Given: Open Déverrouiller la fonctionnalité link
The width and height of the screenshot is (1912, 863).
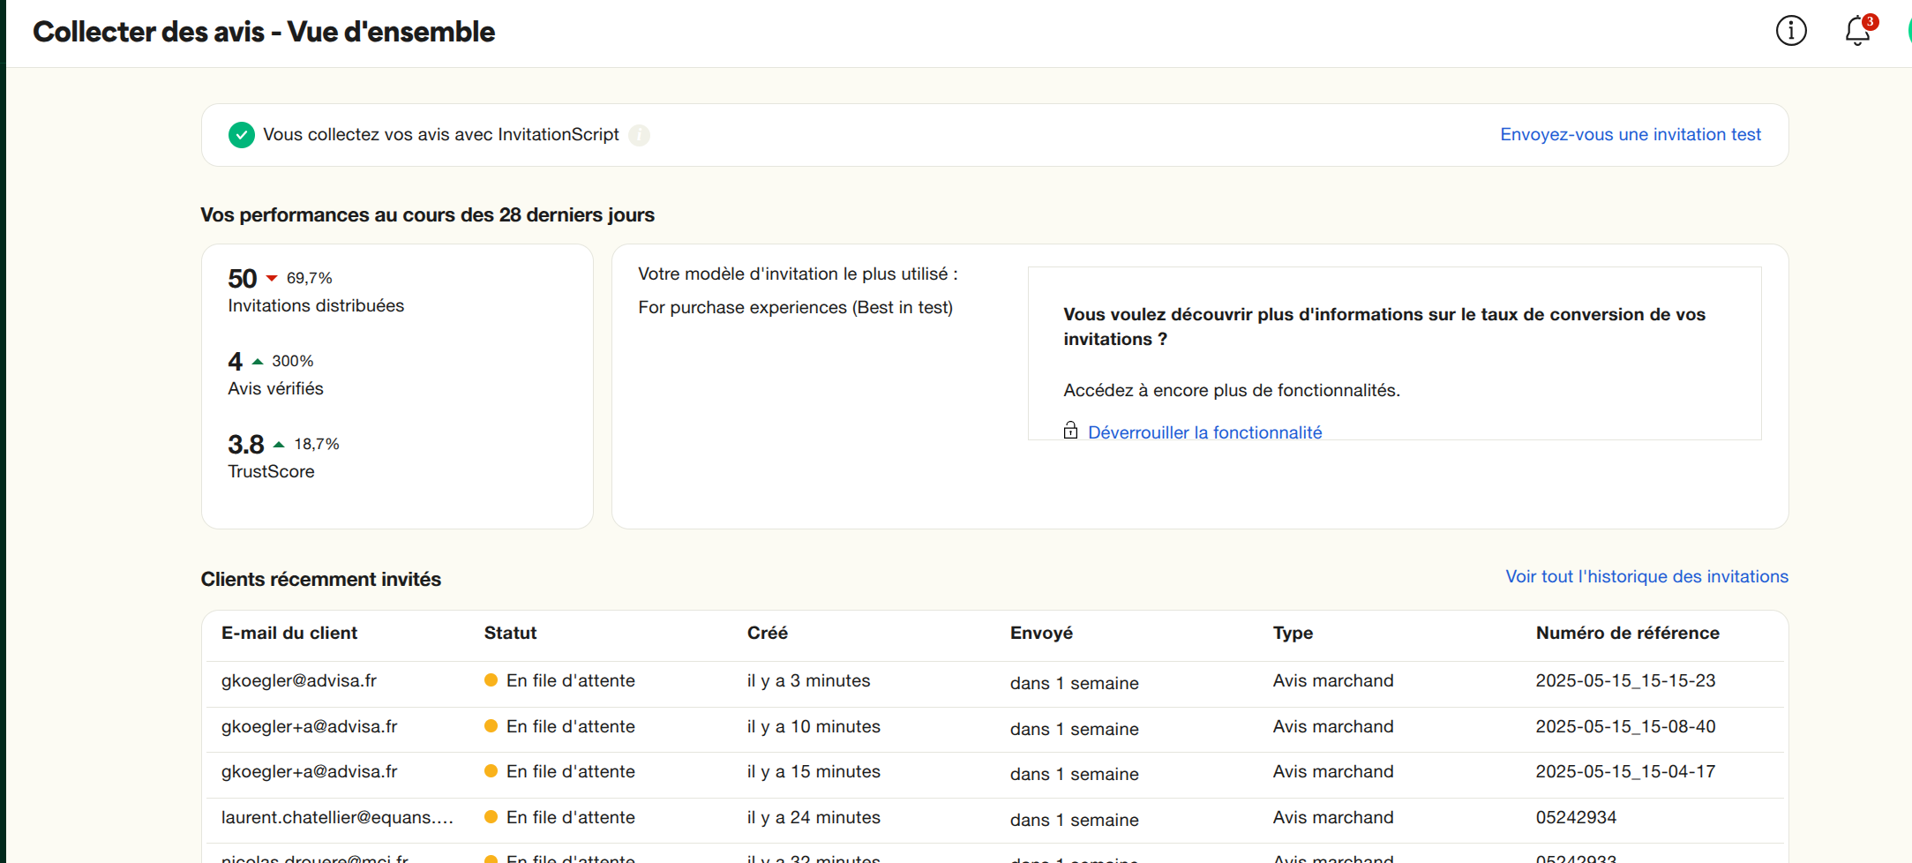Looking at the screenshot, I should 1204,432.
